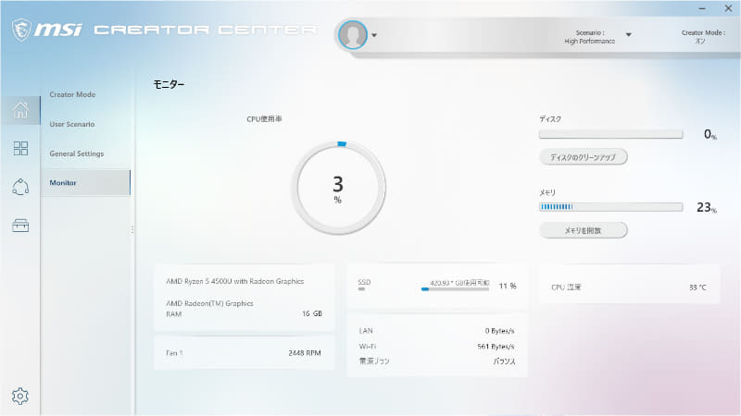This screenshot has height=416, width=741.
Task: Click the memory usage progress bar
Action: click(x=610, y=206)
